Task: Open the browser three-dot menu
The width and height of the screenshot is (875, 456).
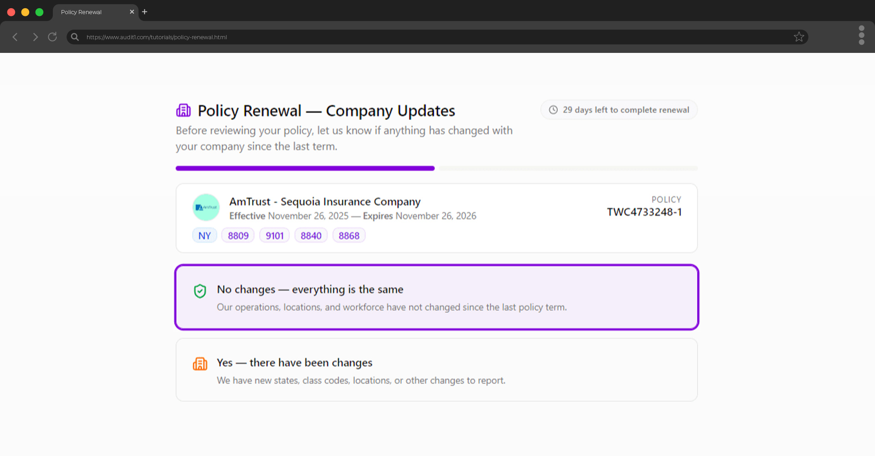Action: click(861, 35)
